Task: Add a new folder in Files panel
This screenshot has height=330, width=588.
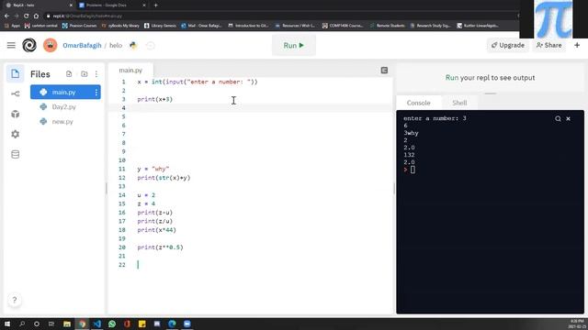Action: pos(84,74)
